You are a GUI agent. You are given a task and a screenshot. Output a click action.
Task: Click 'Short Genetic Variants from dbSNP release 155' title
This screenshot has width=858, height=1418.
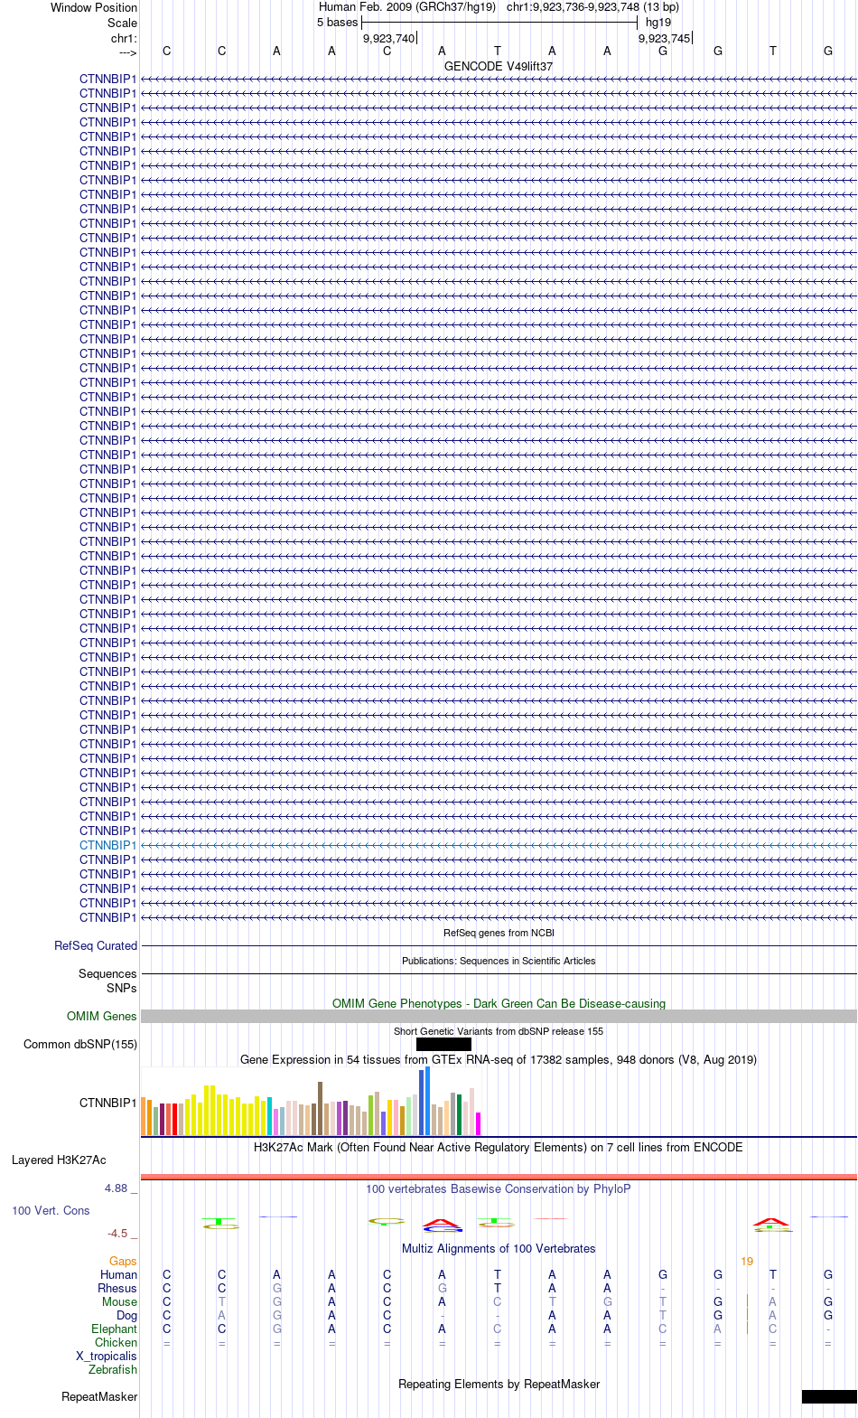(x=499, y=1031)
